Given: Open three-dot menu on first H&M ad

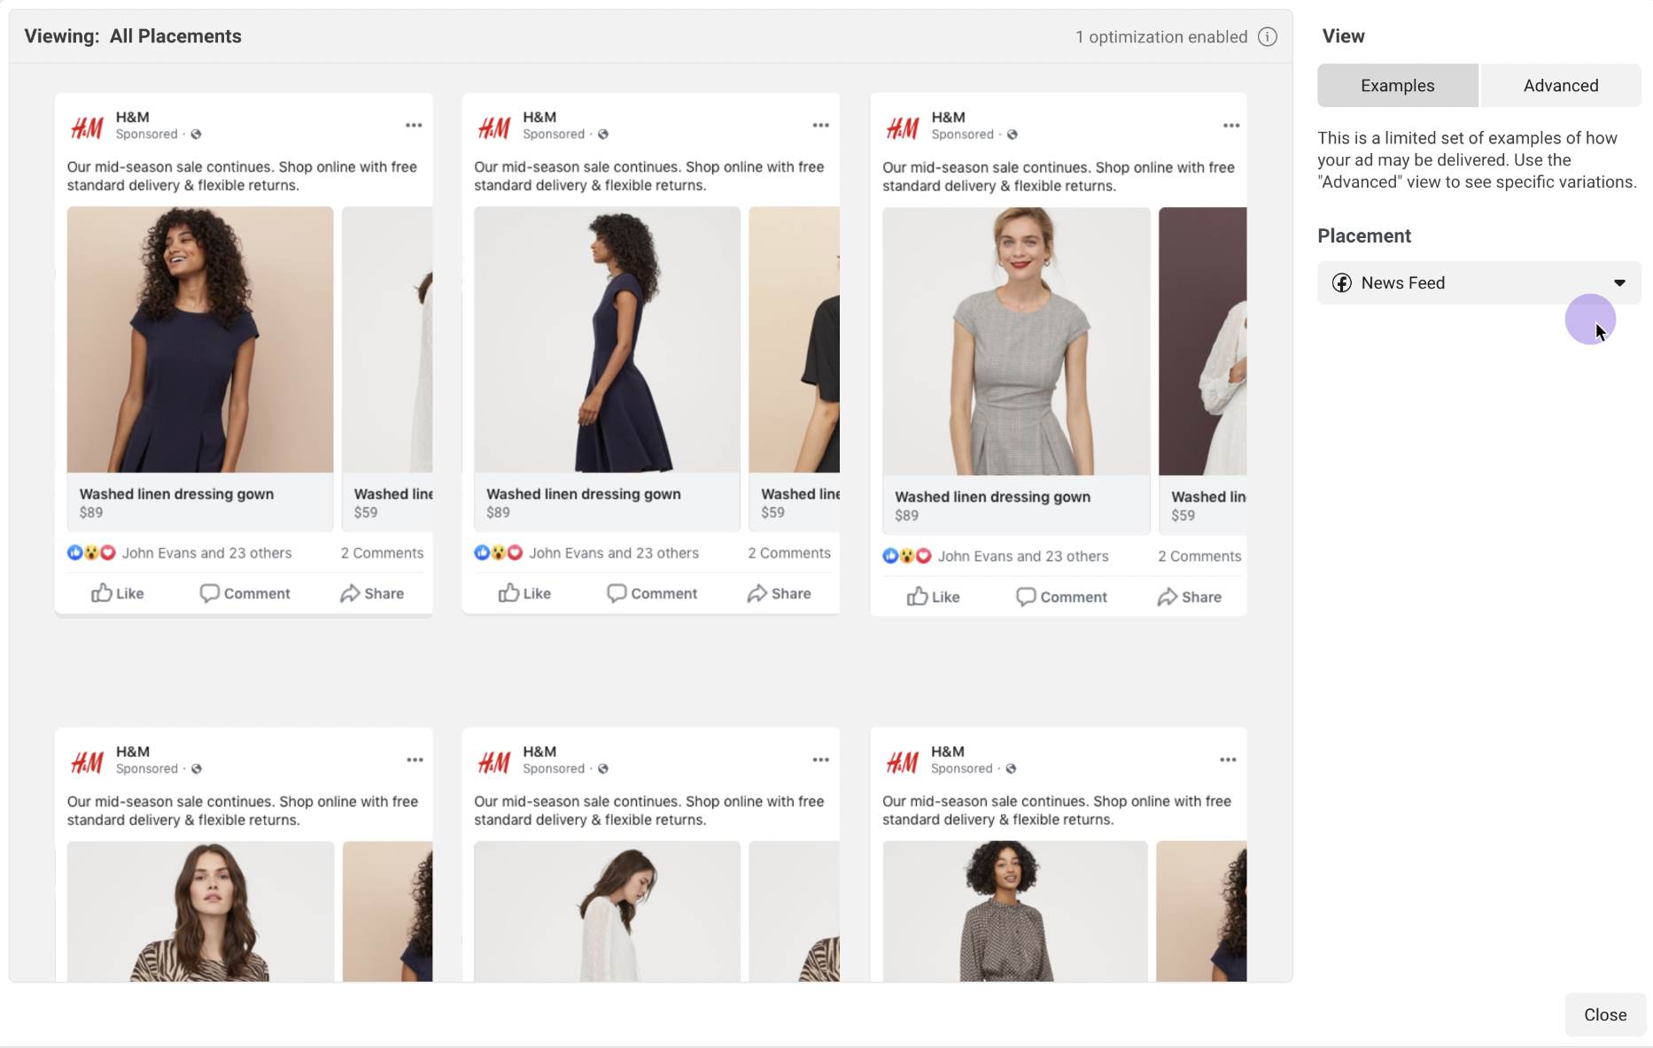Looking at the screenshot, I should pos(414,126).
